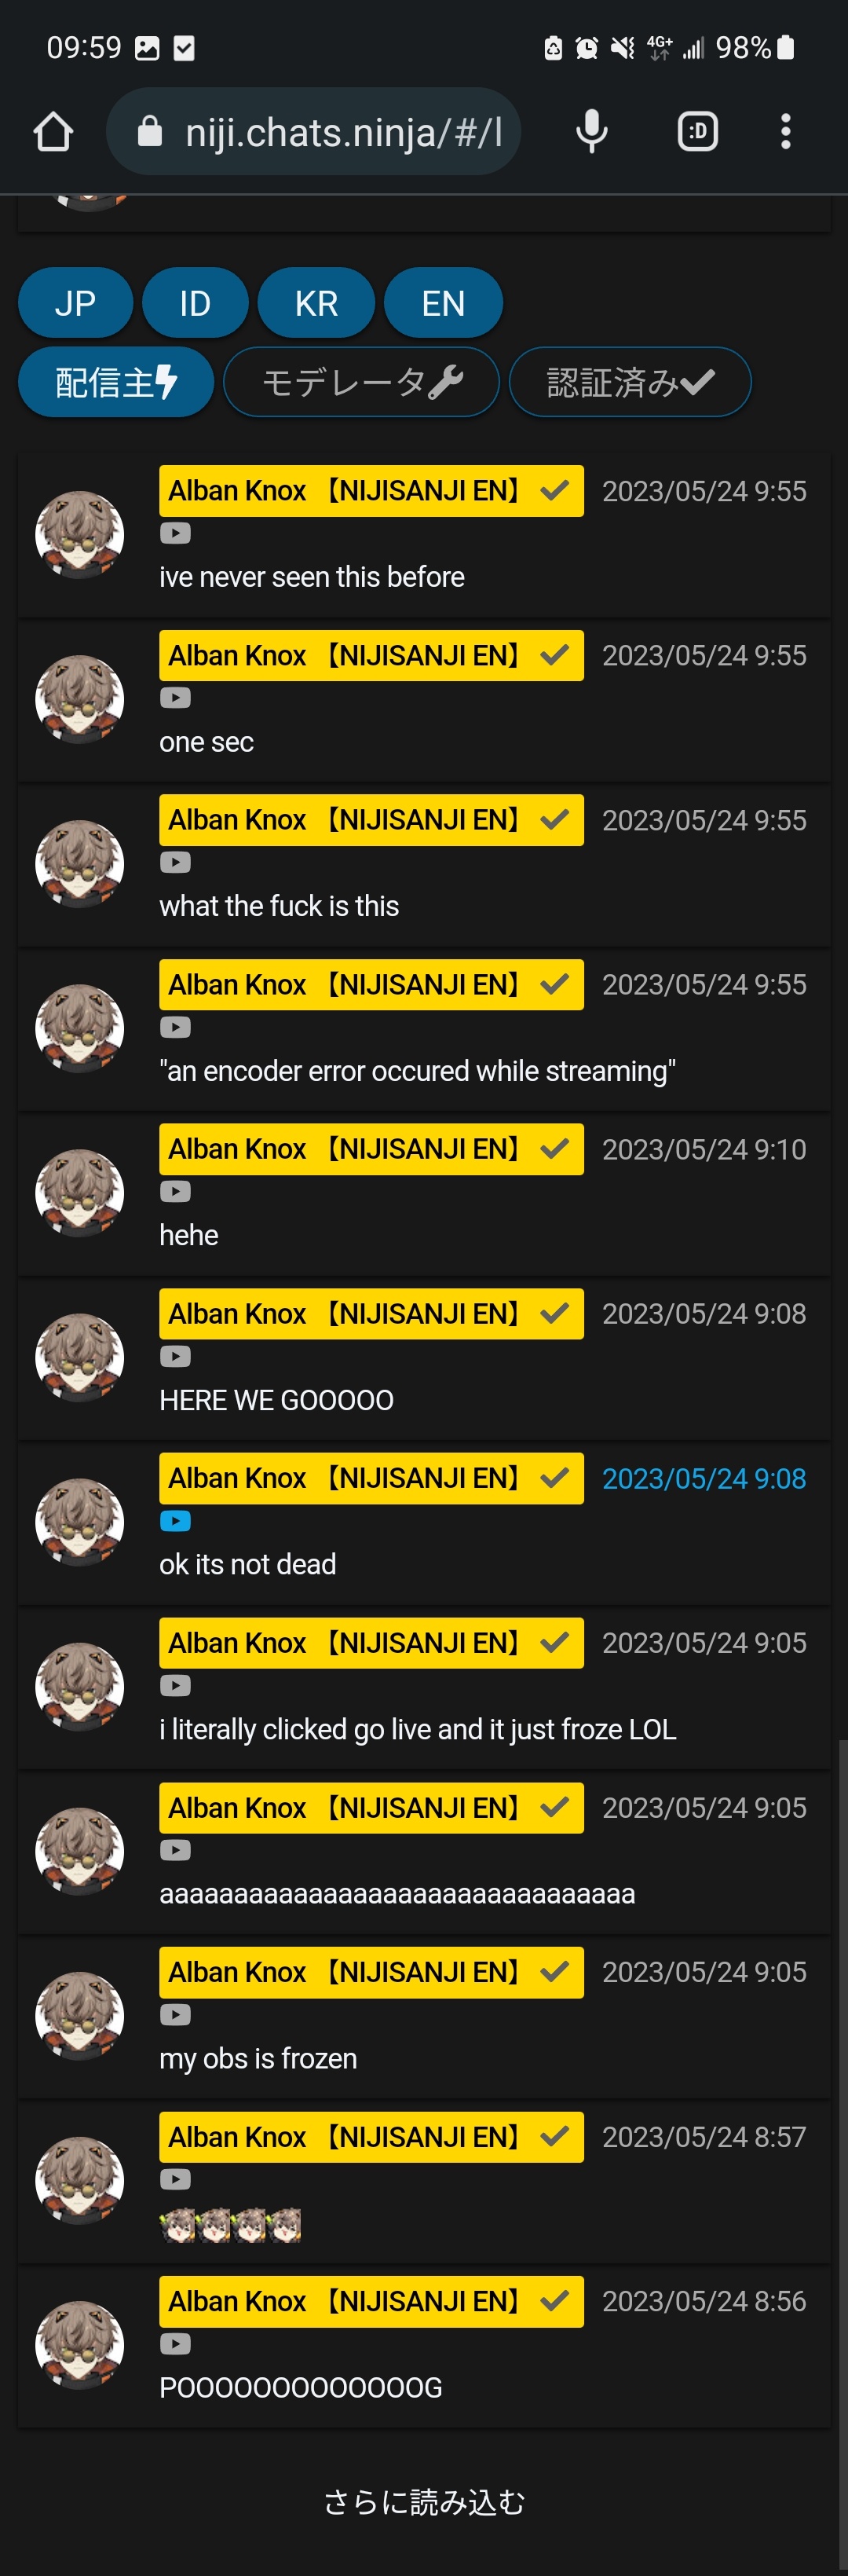Open the browser tab switcher
This screenshot has height=2576, width=848.
(698, 131)
